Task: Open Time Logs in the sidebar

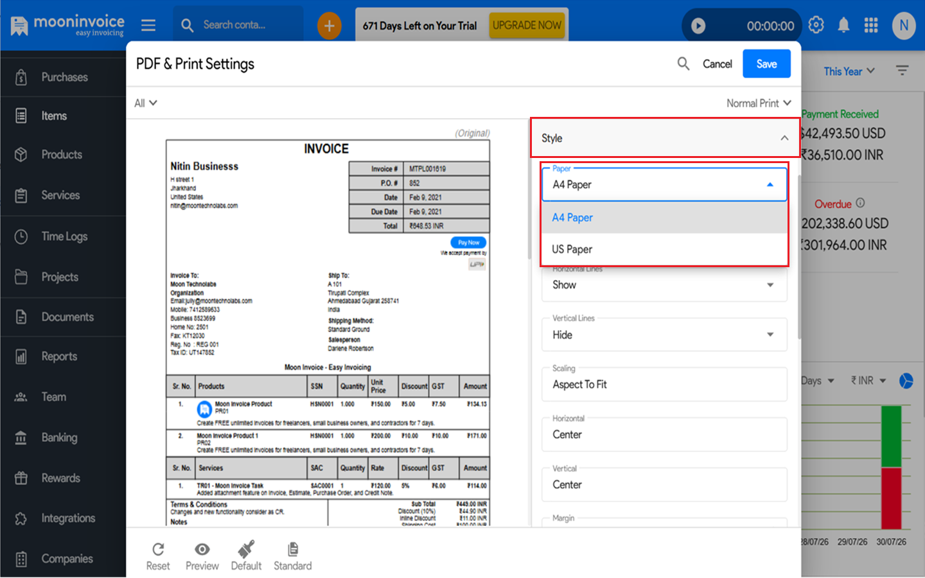Action: click(63, 236)
